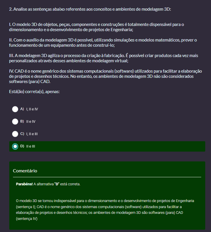
Task: Click the "C)" letter label
Action: (x=22, y=134)
